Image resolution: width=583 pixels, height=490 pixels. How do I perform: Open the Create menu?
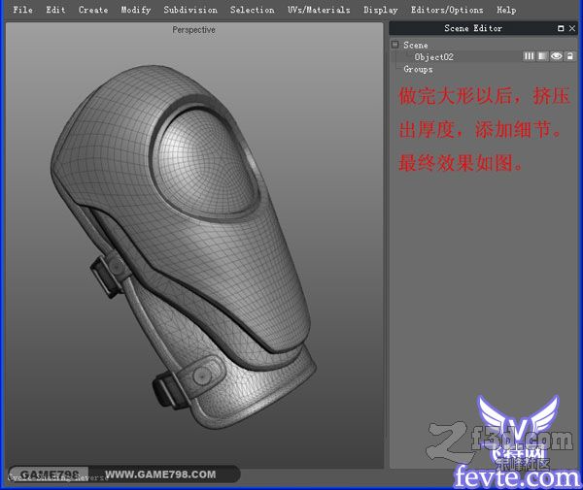coord(93,10)
